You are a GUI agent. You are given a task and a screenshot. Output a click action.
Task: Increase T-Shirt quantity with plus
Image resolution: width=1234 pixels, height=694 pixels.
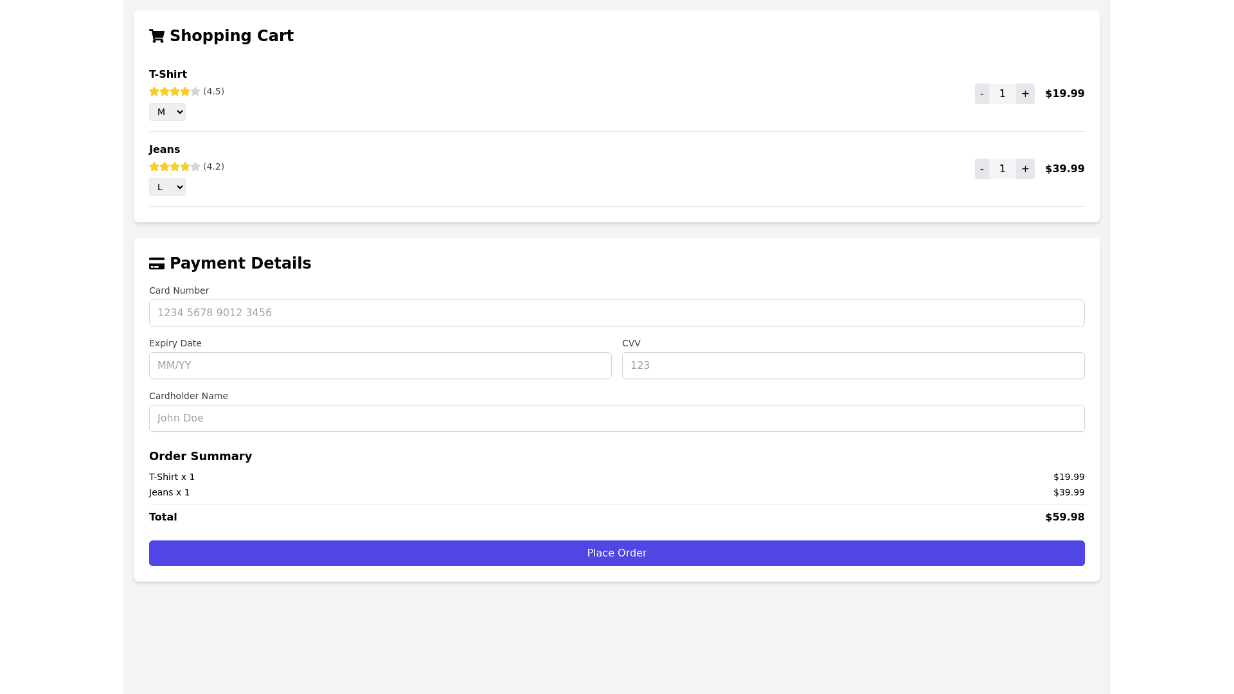1025,94
